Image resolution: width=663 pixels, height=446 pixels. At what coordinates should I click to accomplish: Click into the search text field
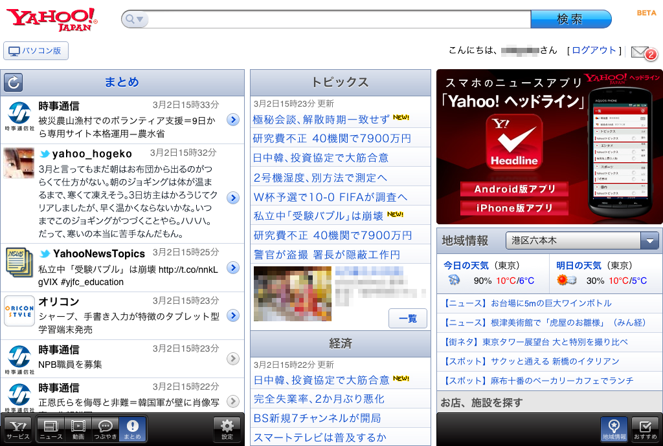[339, 19]
